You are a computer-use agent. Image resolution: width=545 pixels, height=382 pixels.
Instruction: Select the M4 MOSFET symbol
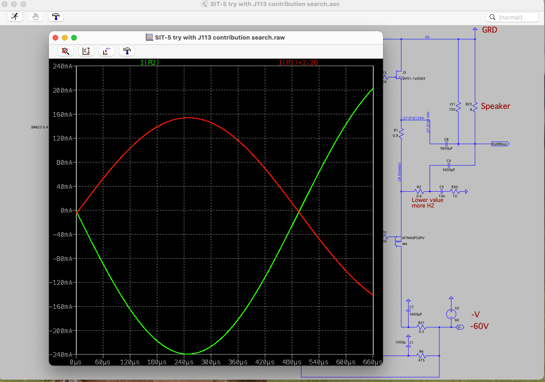tap(398, 241)
